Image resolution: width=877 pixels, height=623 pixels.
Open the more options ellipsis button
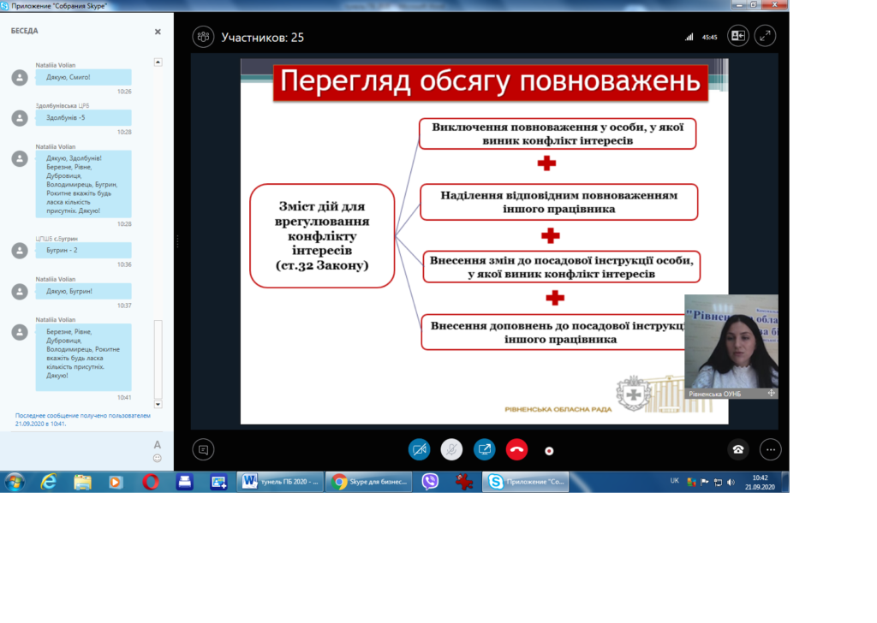coord(771,449)
